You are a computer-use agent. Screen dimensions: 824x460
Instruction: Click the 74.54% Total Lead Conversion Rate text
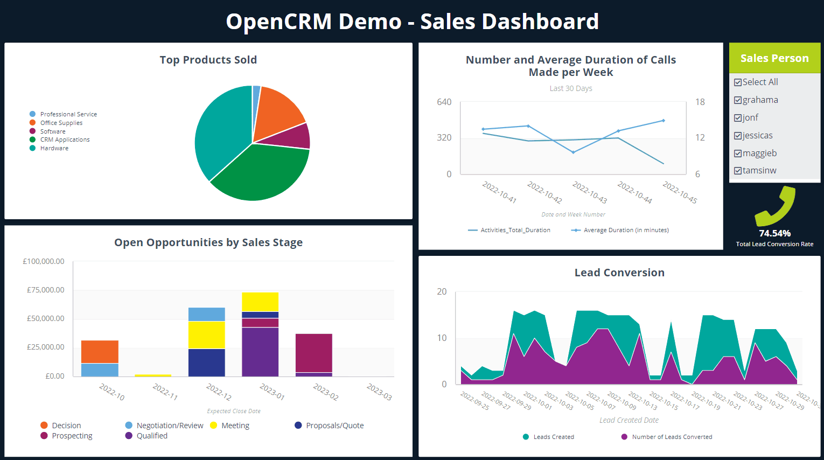(x=774, y=233)
